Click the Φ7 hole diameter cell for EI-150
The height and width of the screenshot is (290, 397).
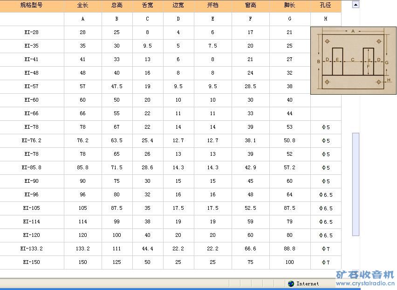[325, 262]
